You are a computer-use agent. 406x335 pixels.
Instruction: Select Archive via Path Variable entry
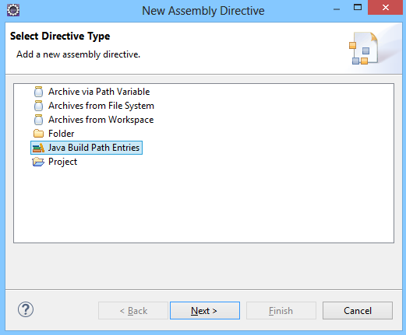tap(99, 92)
